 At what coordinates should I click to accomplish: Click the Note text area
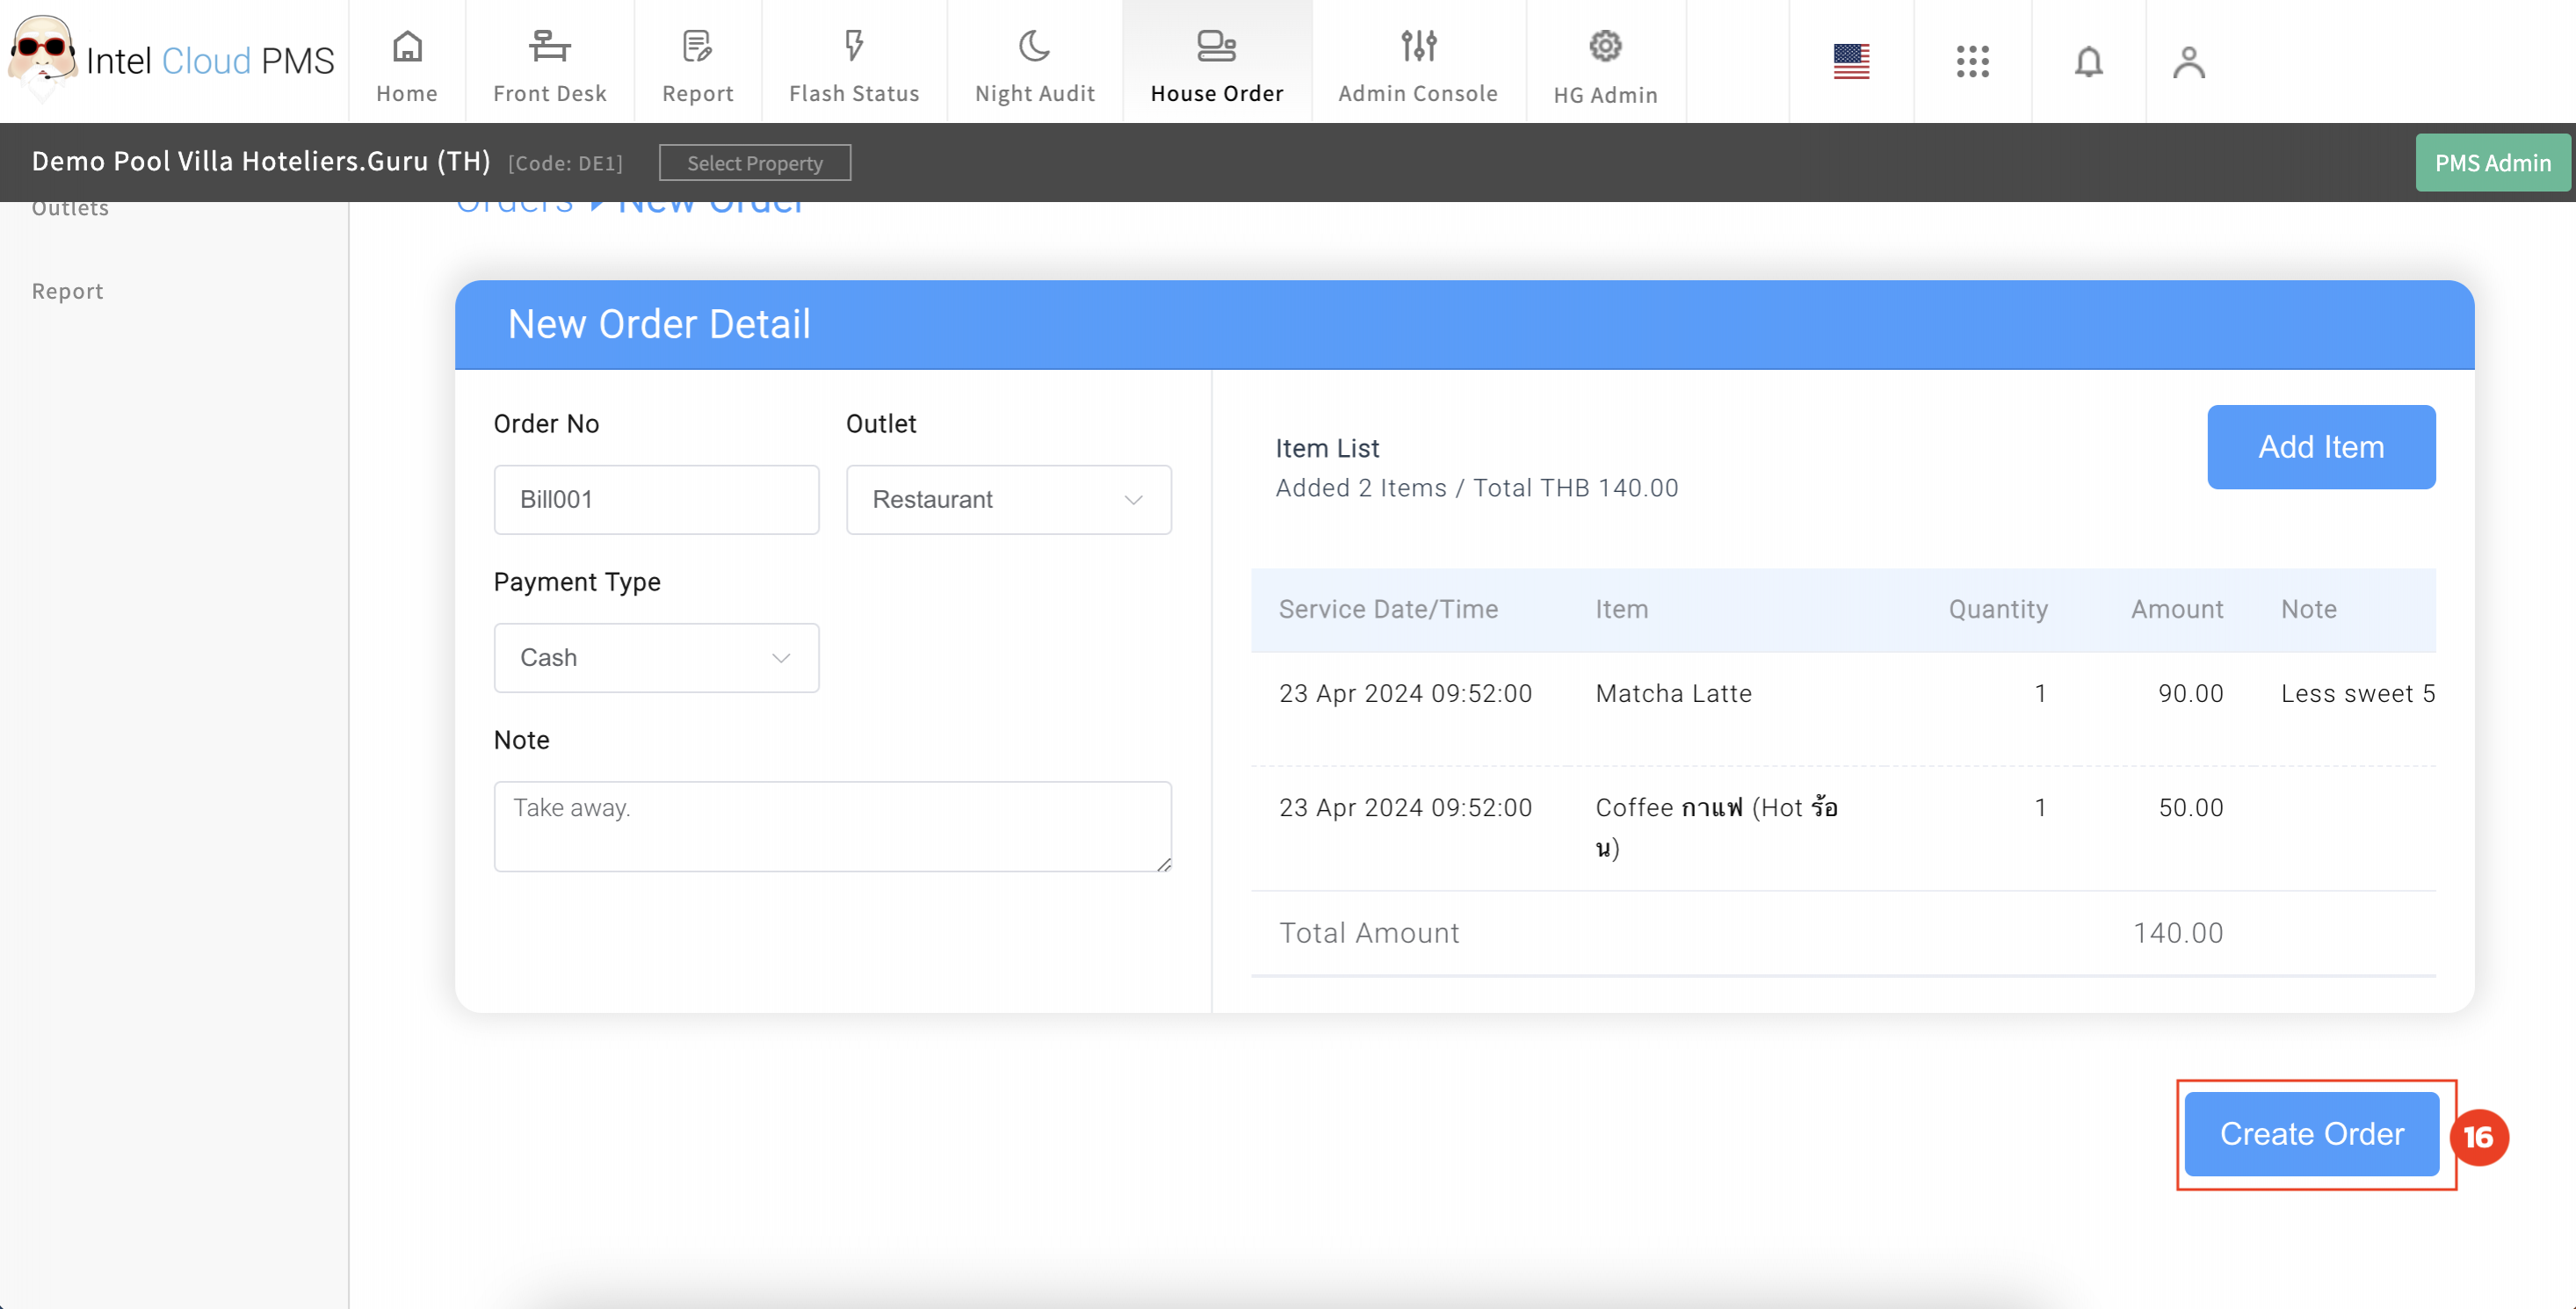(832, 826)
